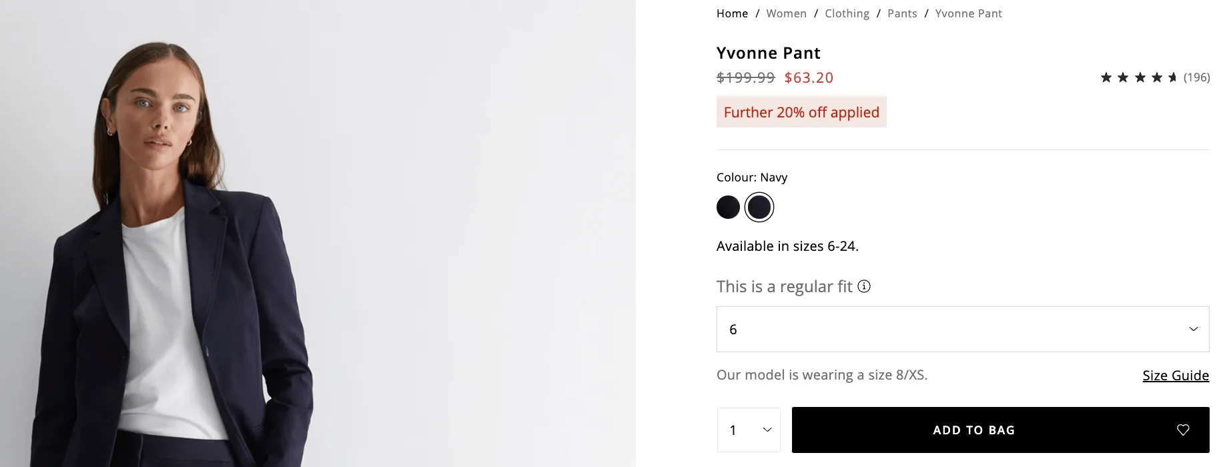Open the size dropdown showing 6
This screenshot has width=1225, height=467.
962,329
